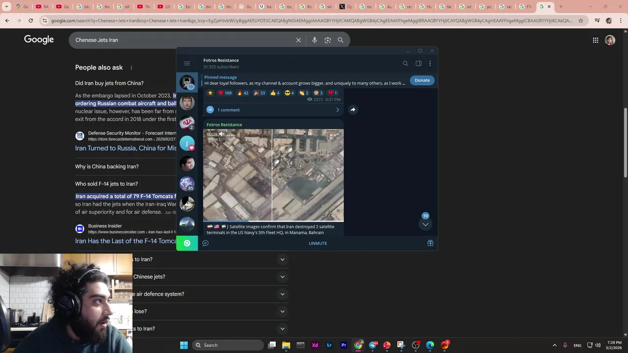The height and width of the screenshot is (353, 628).
Task: Click the Fotros Resistance channel title
Action: pyautogui.click(x=221, y=60)
